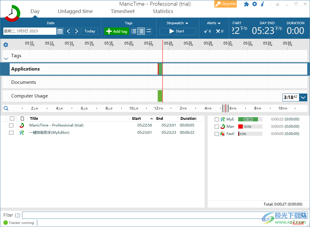This screenshot has height=227, width=310.
Task: Sort by the Start column
Action: [141, 118]
